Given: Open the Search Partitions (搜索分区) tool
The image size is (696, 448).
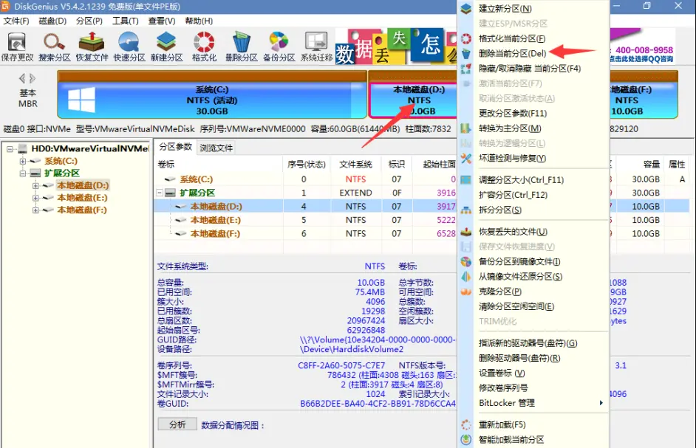Looking at the screenshot, I should 54,46.
